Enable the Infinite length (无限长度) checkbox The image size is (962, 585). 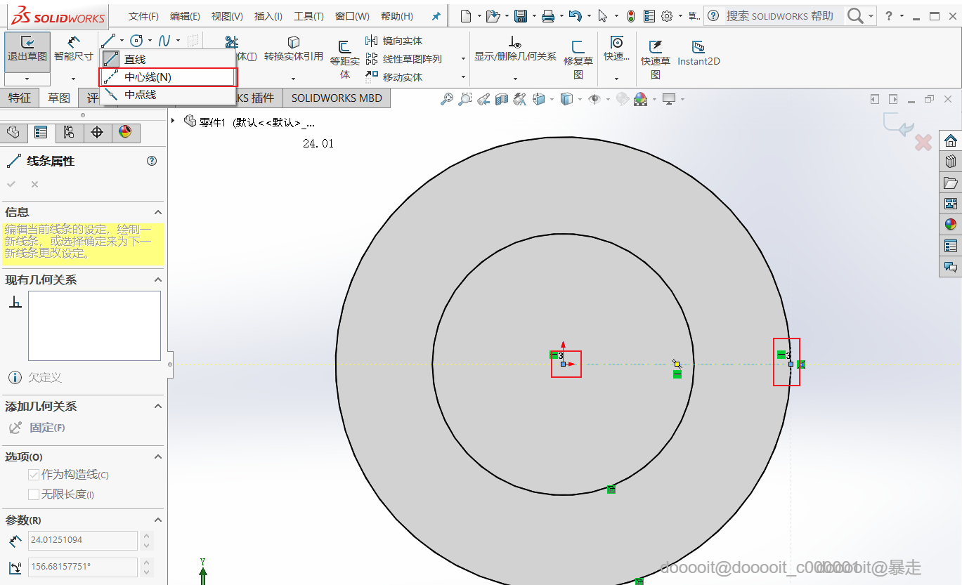click(34, 494)
